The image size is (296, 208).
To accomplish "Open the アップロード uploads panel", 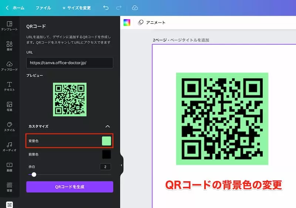I will (10, 66).
